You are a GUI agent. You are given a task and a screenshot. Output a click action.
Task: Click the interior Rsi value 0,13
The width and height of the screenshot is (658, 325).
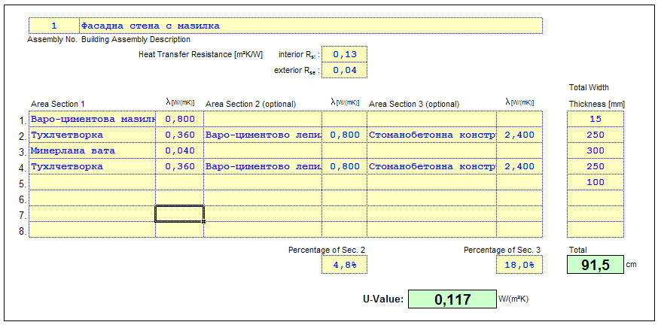click(344, 54)
